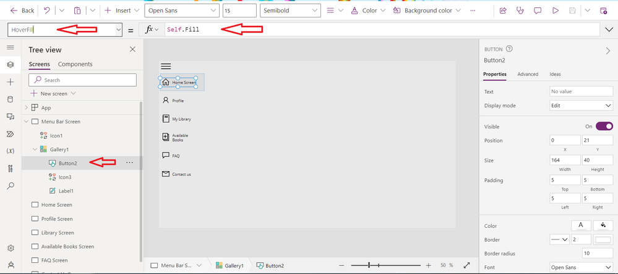The width and height of the screenshot is (618, 274).
Task: Switch to the Advanced tab
Action: [528, 74]
